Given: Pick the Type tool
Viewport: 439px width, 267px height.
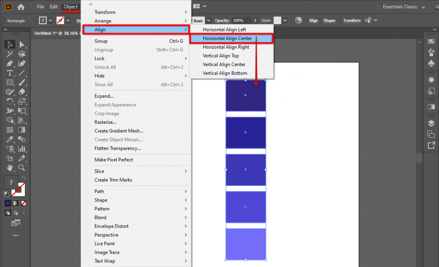Looking at the screenshot, I should 9,73.
